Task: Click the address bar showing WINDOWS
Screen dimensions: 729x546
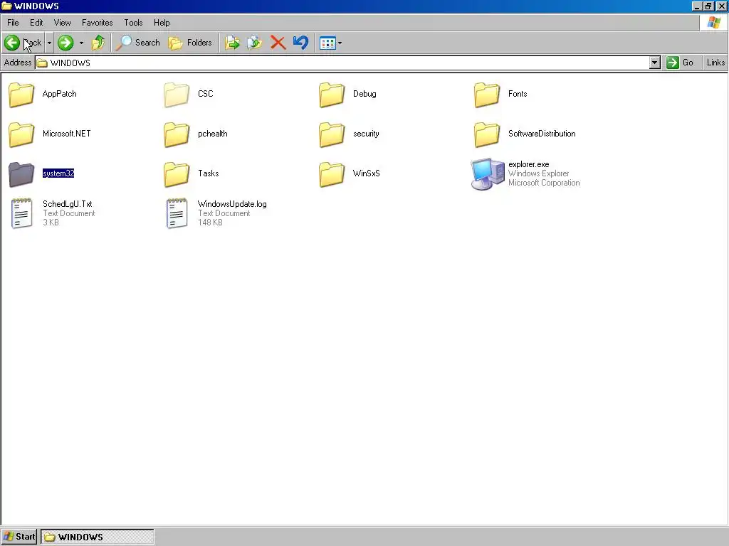Action: click(342, 63)
